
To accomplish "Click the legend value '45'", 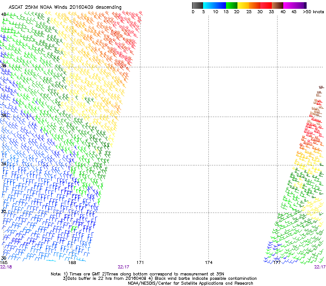I will tap(294, 12).
